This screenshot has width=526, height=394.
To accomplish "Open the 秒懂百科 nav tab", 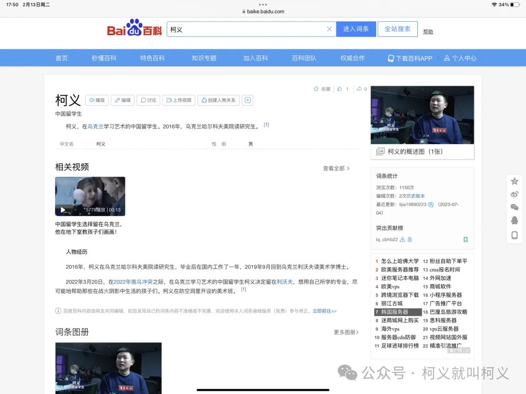I will coord(104,58).
